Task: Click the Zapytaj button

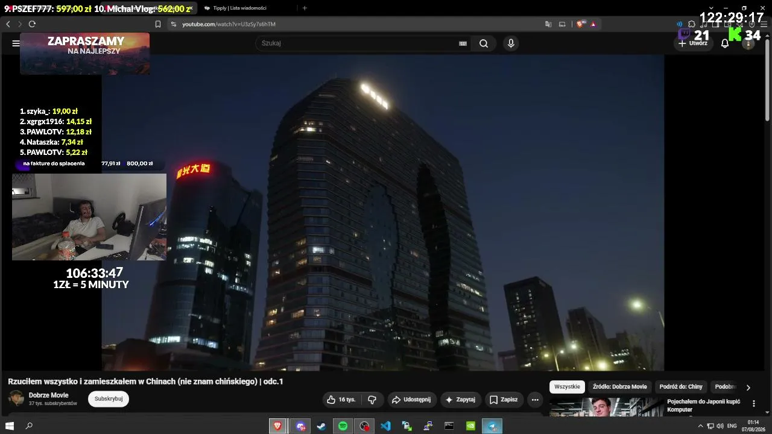Action: 460,400
